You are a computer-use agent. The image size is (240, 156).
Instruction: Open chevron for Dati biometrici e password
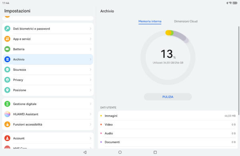tap(90, 29)
